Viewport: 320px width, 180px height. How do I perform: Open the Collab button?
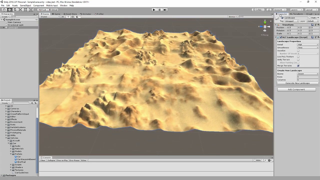[258, 10]
